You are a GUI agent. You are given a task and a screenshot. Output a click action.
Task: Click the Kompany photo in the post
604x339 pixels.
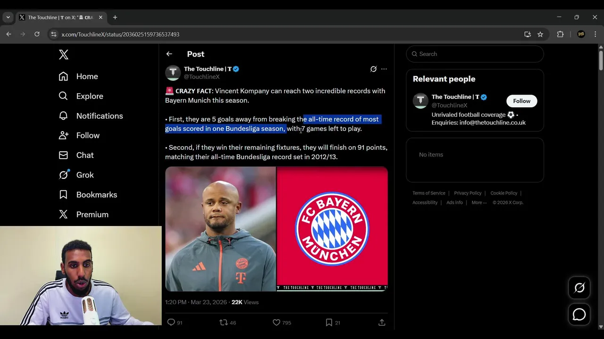click(220, 229)
